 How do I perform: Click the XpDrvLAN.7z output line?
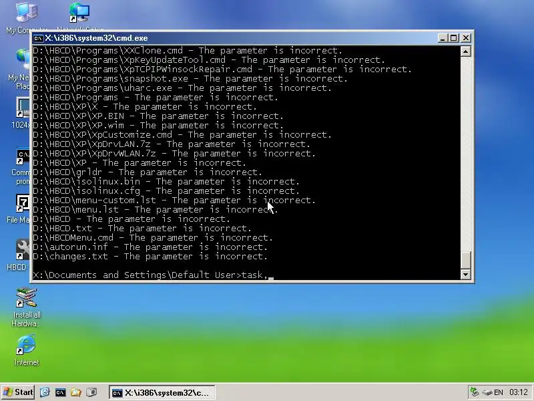pyautogui.click(x=172, y=144)
